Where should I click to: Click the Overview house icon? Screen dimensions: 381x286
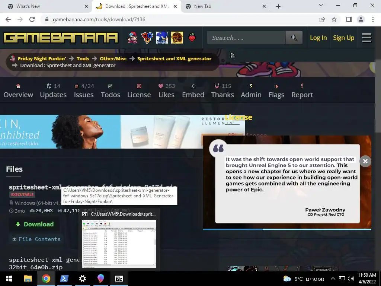[18, 86]
